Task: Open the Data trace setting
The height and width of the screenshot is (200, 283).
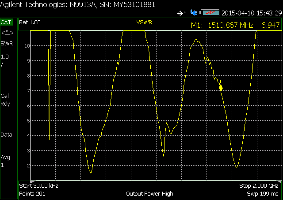Action: (7, 135)
